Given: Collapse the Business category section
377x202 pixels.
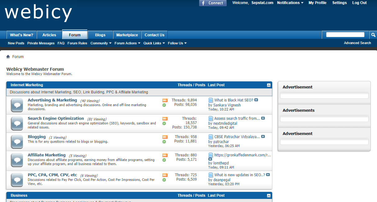Looking at the screenshot, I should tap(269, 195).
